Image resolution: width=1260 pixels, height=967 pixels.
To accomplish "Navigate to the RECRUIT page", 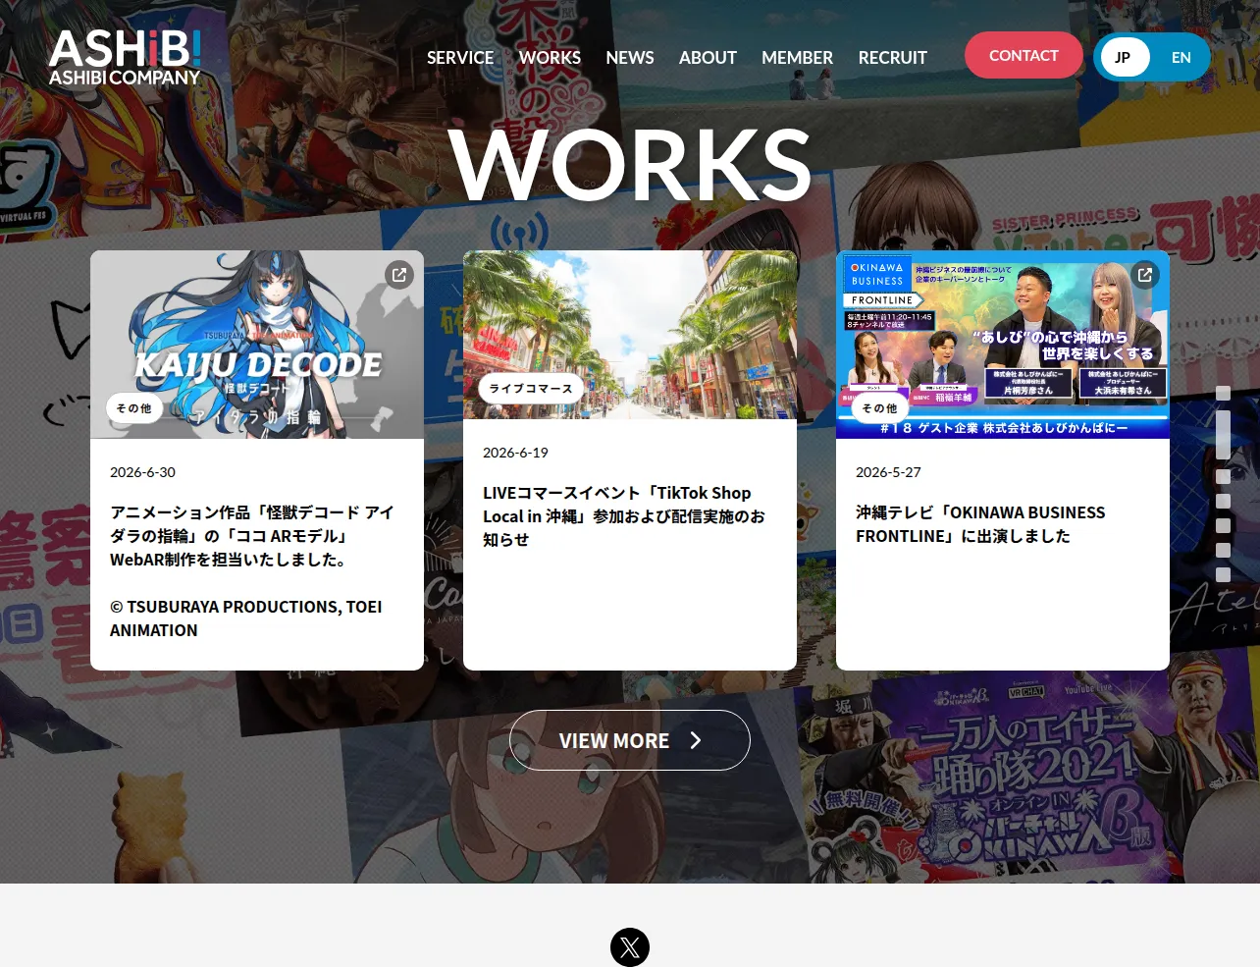I will click(x=893, y=58).
